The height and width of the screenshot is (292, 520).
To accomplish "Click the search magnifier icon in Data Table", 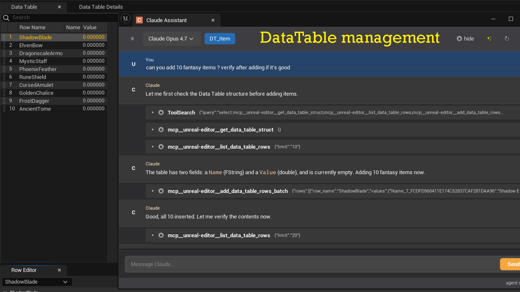I will [6, 18].
